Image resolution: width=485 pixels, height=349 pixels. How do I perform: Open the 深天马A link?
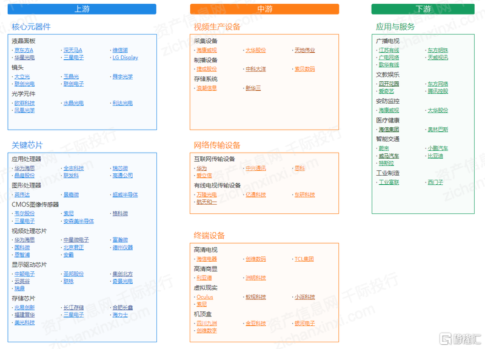click(x=73, y=50)
